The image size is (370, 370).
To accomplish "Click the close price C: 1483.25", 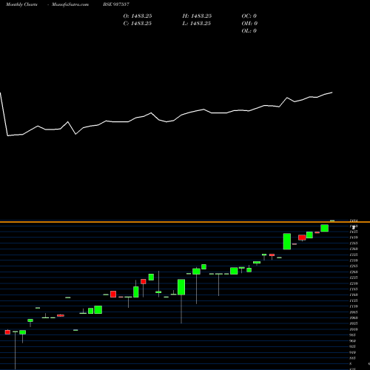I will [138, 24].
